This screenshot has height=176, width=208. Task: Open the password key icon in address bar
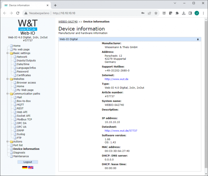click(x=143, y=13)
